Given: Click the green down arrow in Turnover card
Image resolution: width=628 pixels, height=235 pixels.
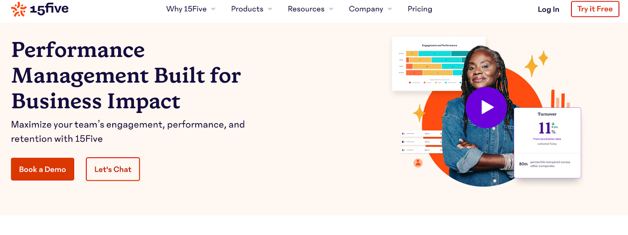Looking at the screenshot, I should tap(553, 124).
